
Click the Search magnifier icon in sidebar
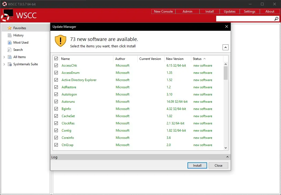click(x=9, y=50)
